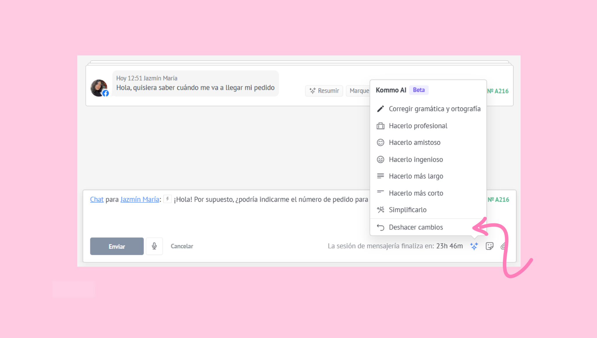Click Jazmín María's avatar photo
The height and width of the screenshot is (338, 597).
[99, 88]
